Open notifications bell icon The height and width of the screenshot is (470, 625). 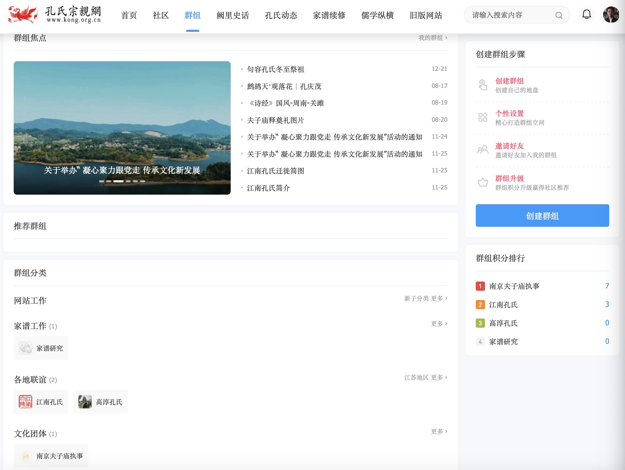(587, 14)
